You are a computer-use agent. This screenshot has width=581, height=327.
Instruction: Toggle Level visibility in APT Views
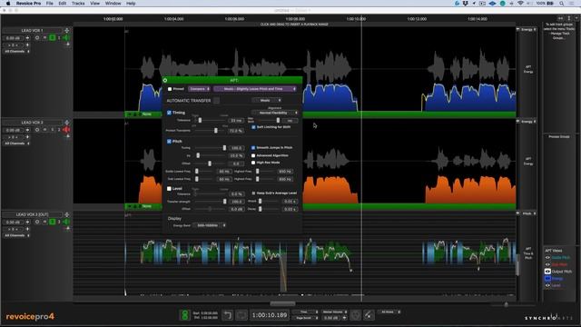pyautogui.click(x=547, y=285)
